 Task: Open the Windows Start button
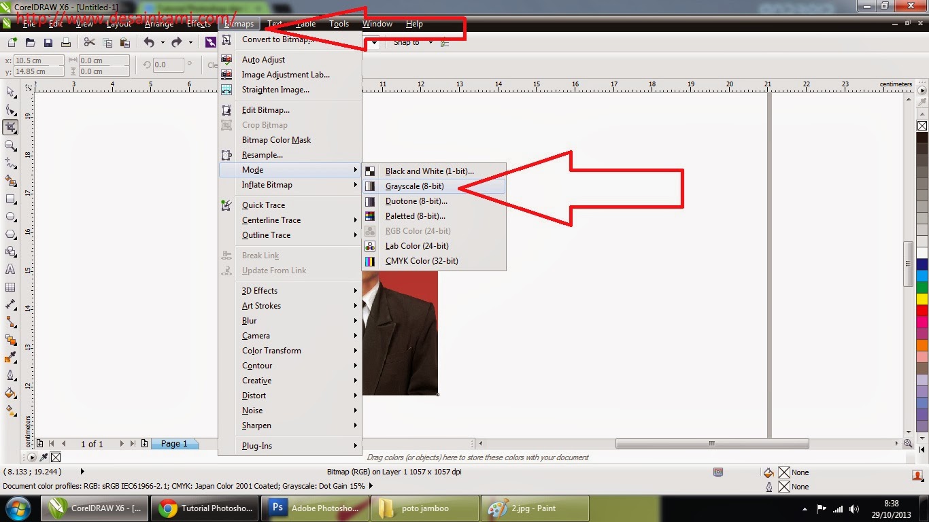pyautogui.click(x=18, y=508)
